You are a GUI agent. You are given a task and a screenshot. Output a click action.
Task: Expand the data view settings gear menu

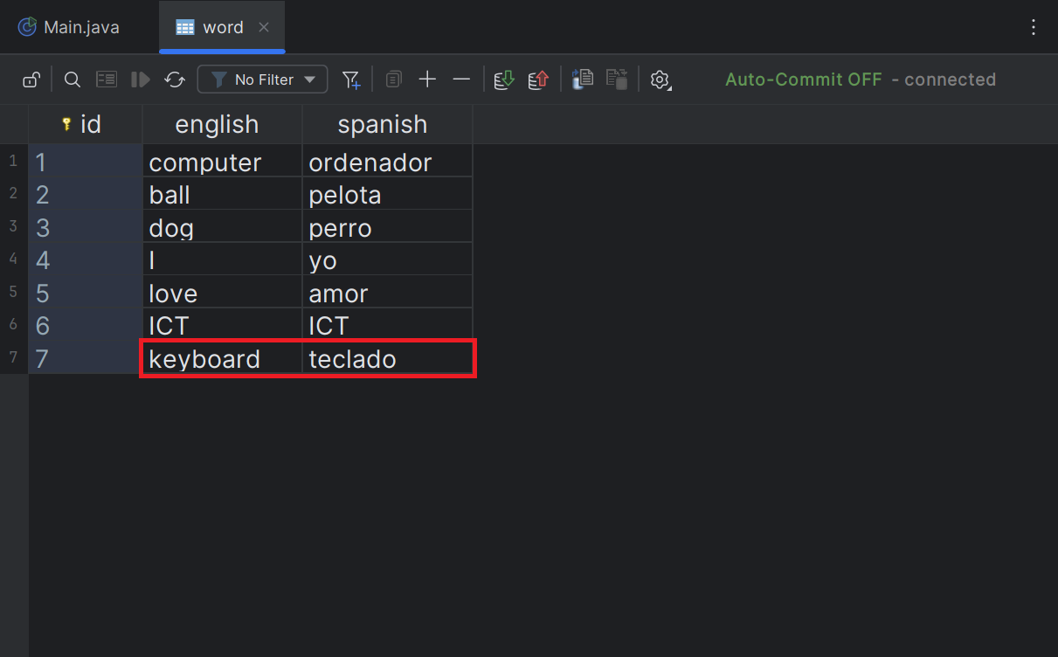tap(660, 79)
